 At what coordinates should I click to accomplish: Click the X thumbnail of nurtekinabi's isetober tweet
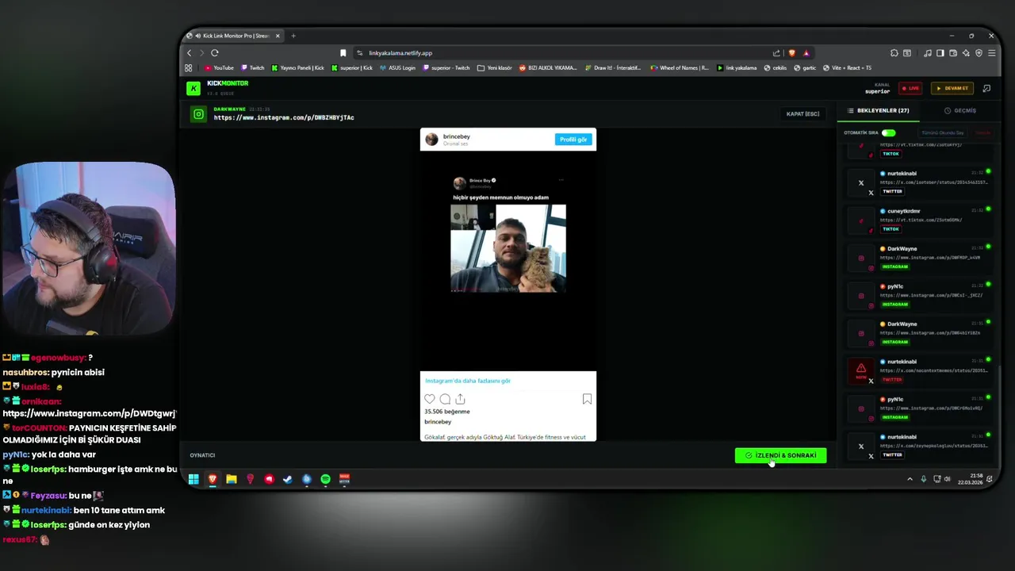click(x=861, y=183)
